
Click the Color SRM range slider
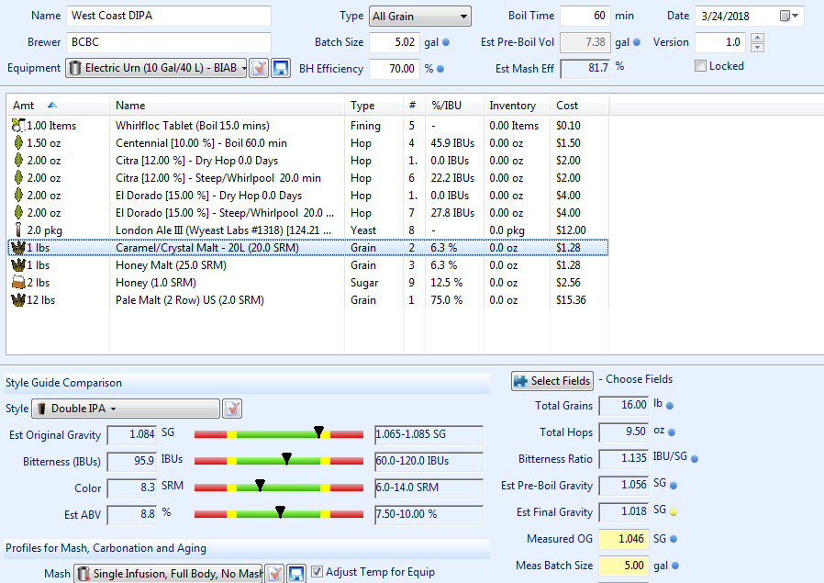point(279,488)
